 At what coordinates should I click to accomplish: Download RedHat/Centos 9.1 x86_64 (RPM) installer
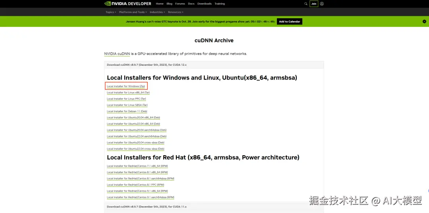pos(137,191)
